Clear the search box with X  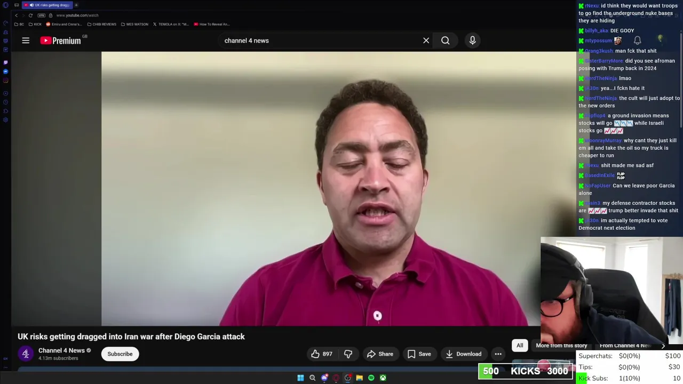tap(426, 41)
